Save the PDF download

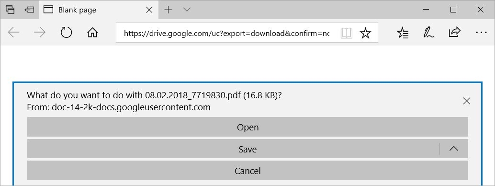pos(233,149)
